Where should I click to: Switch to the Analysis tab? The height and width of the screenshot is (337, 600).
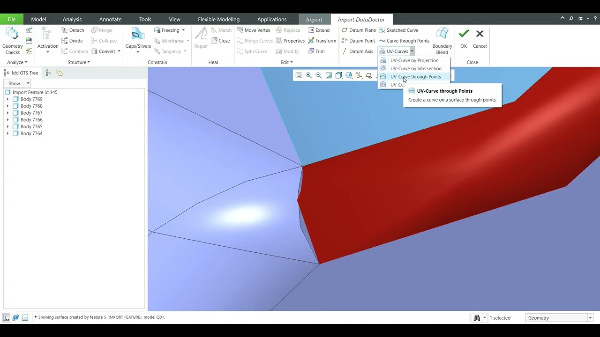tap(72, 19)
